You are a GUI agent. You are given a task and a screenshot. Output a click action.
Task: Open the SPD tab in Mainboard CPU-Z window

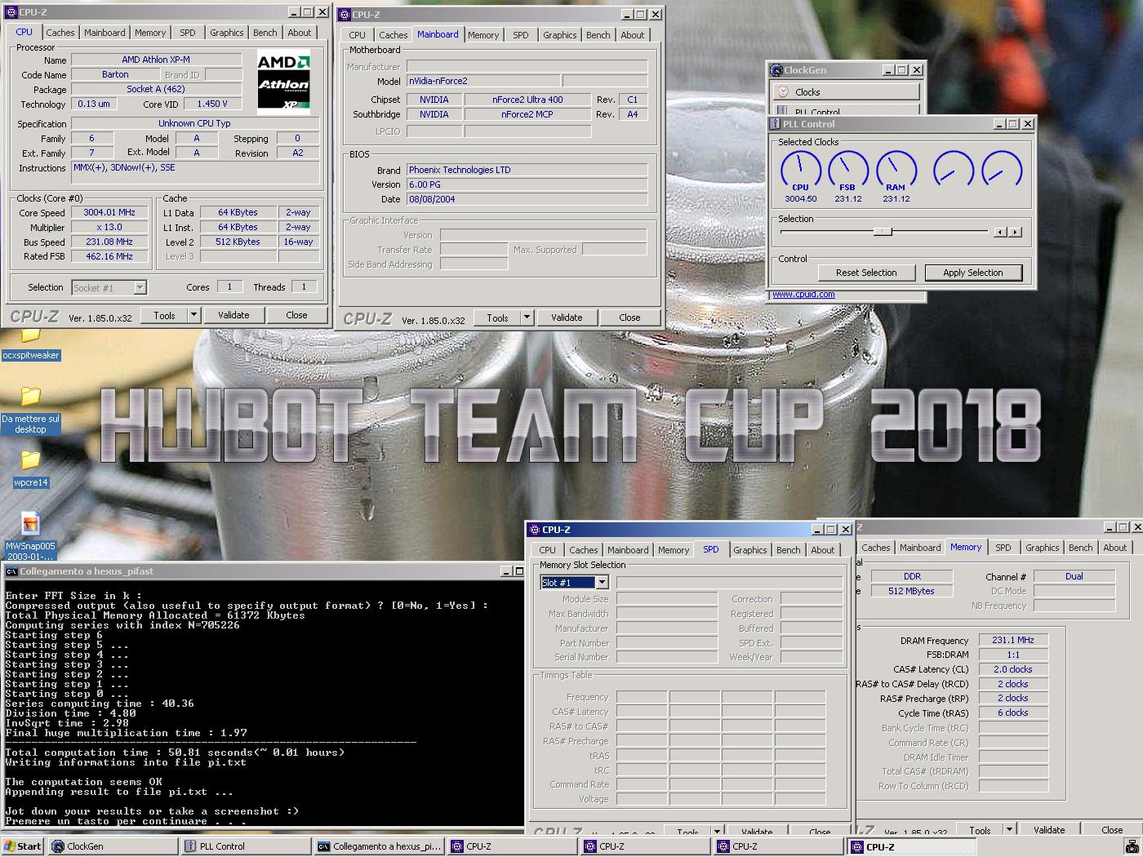(520, 35)
